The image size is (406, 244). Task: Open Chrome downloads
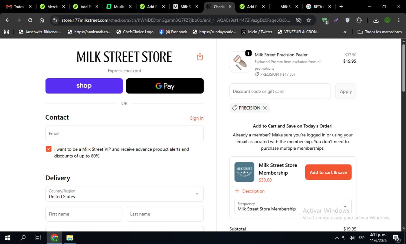(x=376, y=20)
